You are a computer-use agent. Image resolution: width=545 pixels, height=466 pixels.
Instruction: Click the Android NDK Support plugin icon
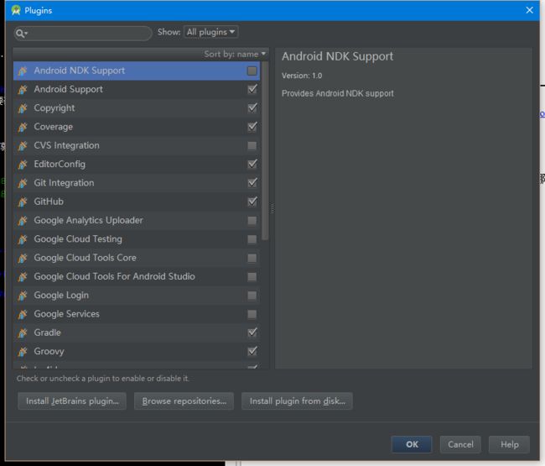[23, 71]
